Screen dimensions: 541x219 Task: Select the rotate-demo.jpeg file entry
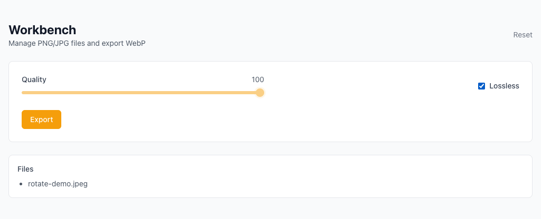[x=58, y=184]
